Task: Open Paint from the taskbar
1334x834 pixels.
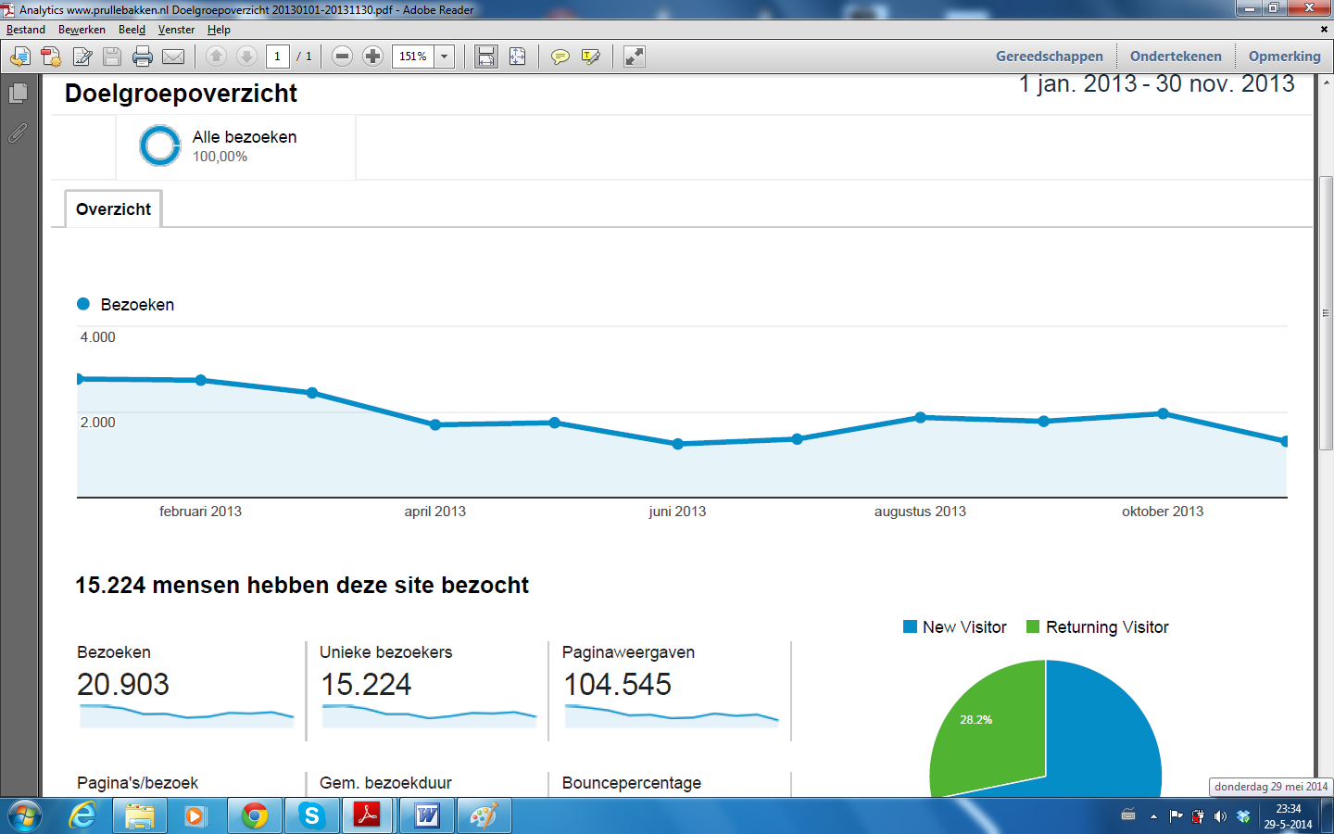Action: click(484, 816)
